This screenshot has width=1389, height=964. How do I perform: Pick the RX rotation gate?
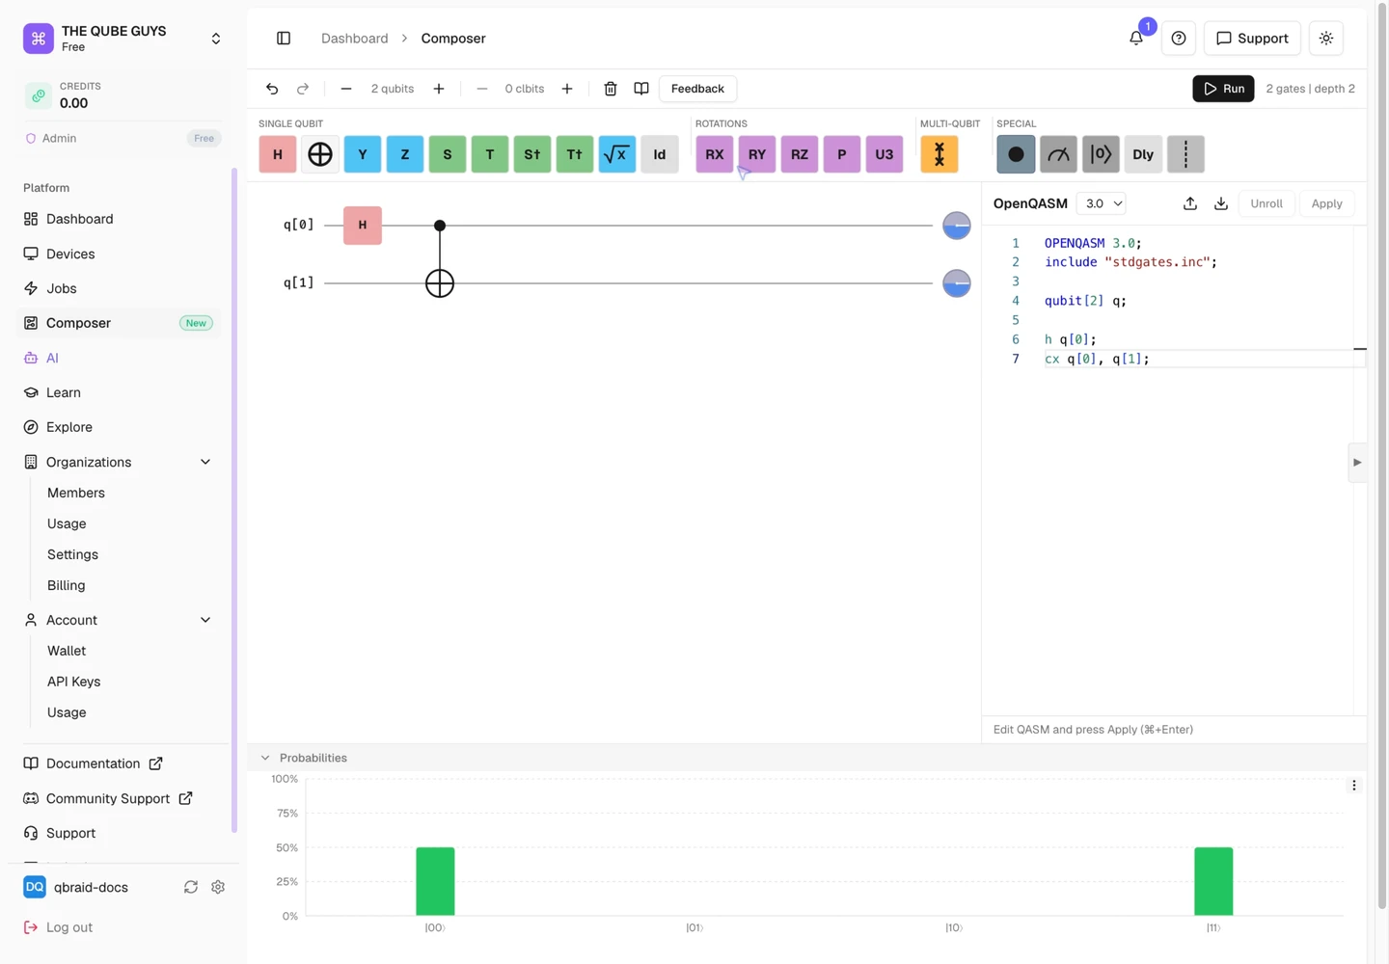[x=715, y=154]
